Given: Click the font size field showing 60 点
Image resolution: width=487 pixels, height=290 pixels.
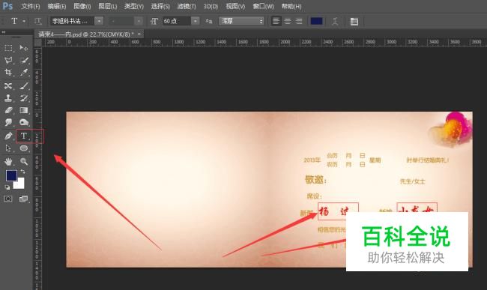Looking at the screenshot, I should click(176, 21).
